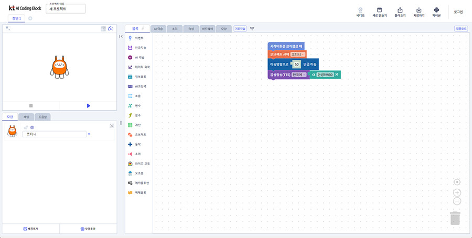Open the 모양 tab beside 하드웨어
This screenshot has width=472, height=238.
pos(223,29)
